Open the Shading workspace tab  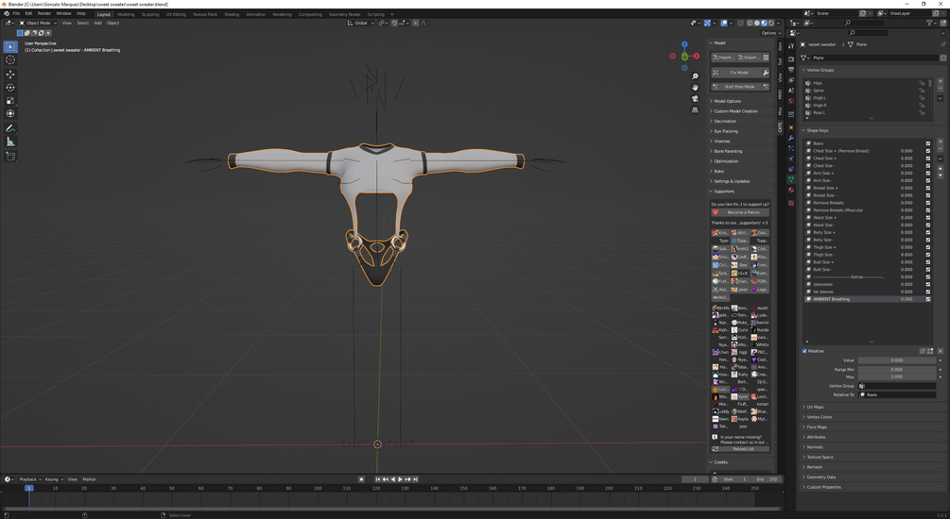pos(232,14)
